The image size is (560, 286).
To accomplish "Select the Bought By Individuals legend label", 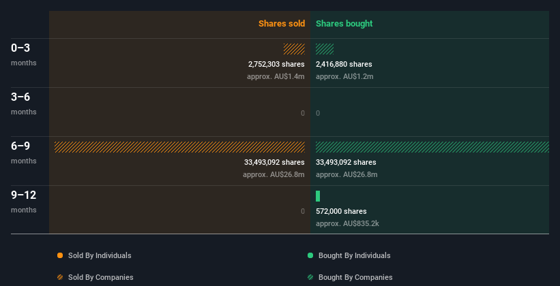I will point(354,255).
